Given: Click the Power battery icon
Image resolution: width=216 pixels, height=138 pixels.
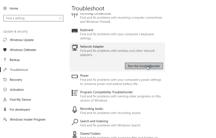Looking at the screenshot, I should 75,76.
